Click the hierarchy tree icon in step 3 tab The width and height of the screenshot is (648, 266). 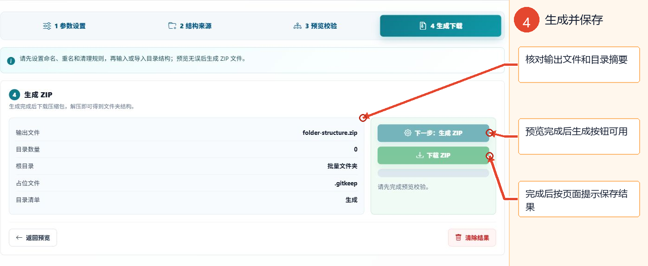(297, 26)
